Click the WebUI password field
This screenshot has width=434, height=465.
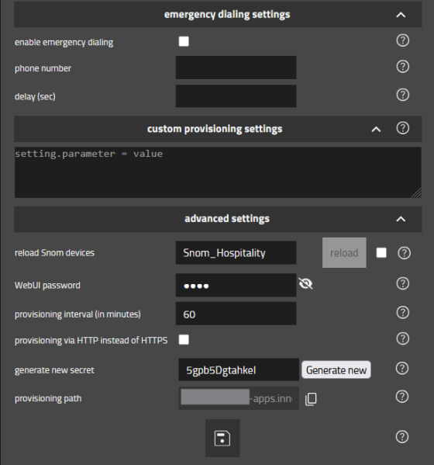pyautogui.click(x=236, y=285)
